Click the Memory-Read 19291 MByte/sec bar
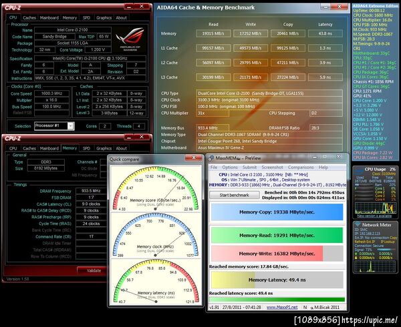The image size is (401, 327). pos(277,236)
